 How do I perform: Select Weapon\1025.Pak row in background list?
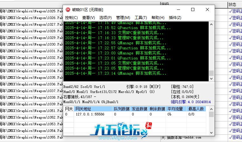[x=31, y=11]
